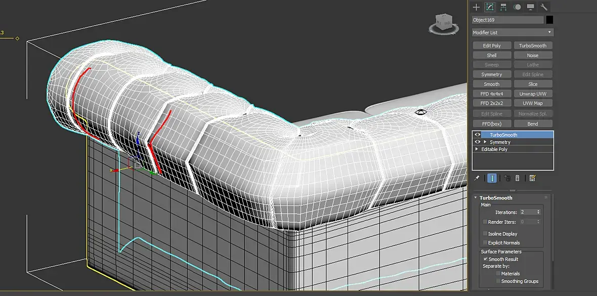Viewport: 597px width, 296px height.
Task: Click Make Unique icon
Action: 507,178
